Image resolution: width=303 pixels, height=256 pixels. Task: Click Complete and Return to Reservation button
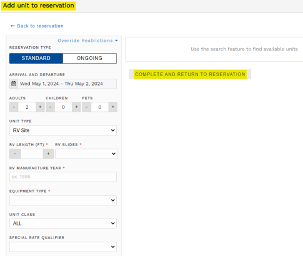190,74
